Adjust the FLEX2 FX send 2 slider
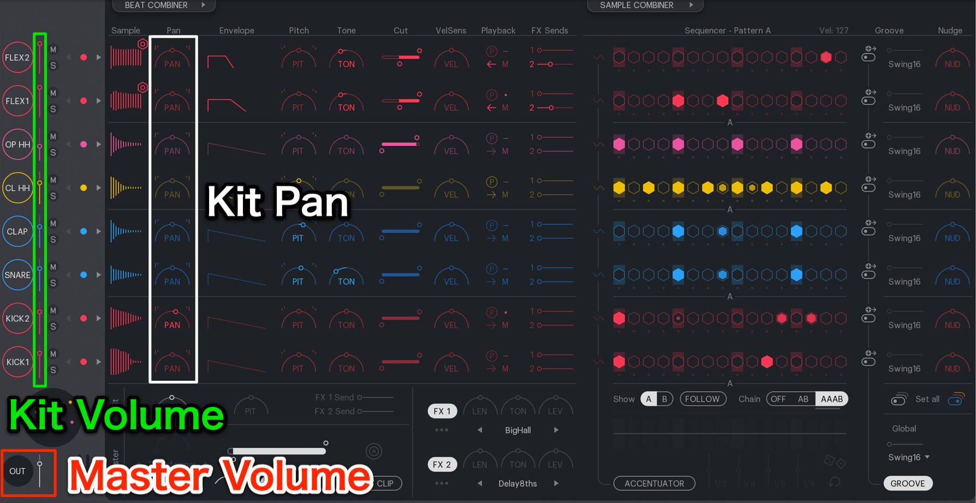Viewport: 976px width, 503px height. 555,64
